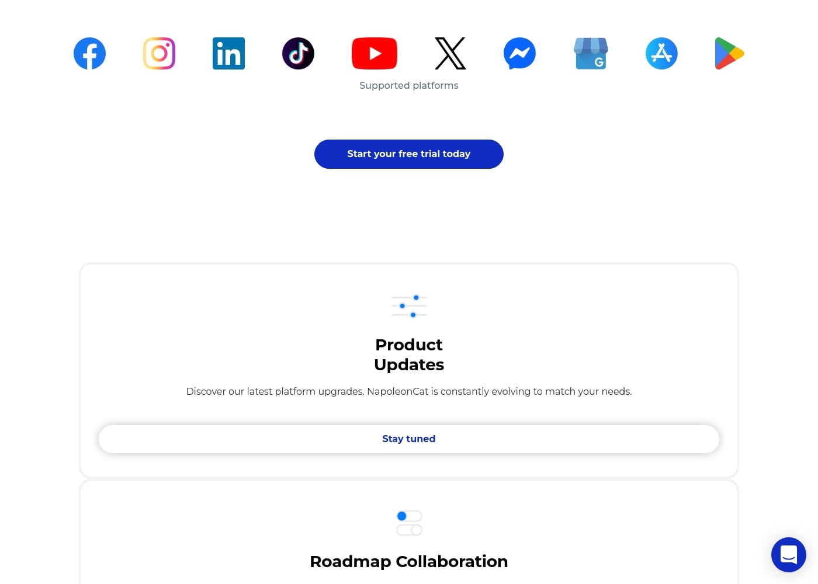Select the YouTube play logo
This screenshot has width=818, height=584.
[x=375, y=53]
